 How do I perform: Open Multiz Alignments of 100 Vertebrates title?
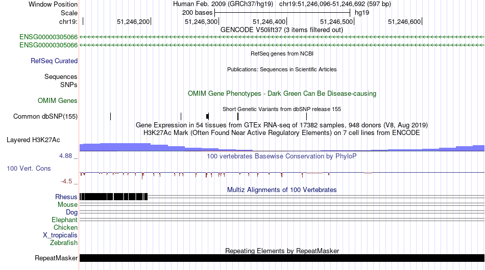pyautogui.click(x=281, y=190)
